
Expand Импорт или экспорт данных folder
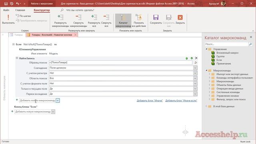click(210, 74)
